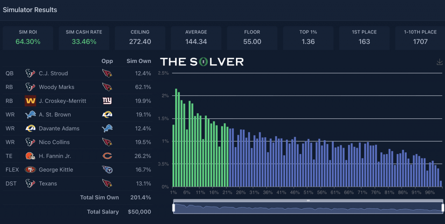Screen dimensions: 445x224
Task: Sort by Sim Own column header
Action: pyautogui.click(x=138, y=61)
